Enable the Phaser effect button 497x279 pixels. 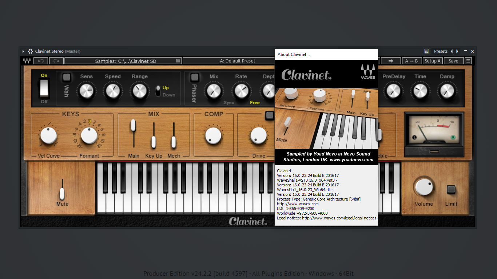(x=195, y=77)
